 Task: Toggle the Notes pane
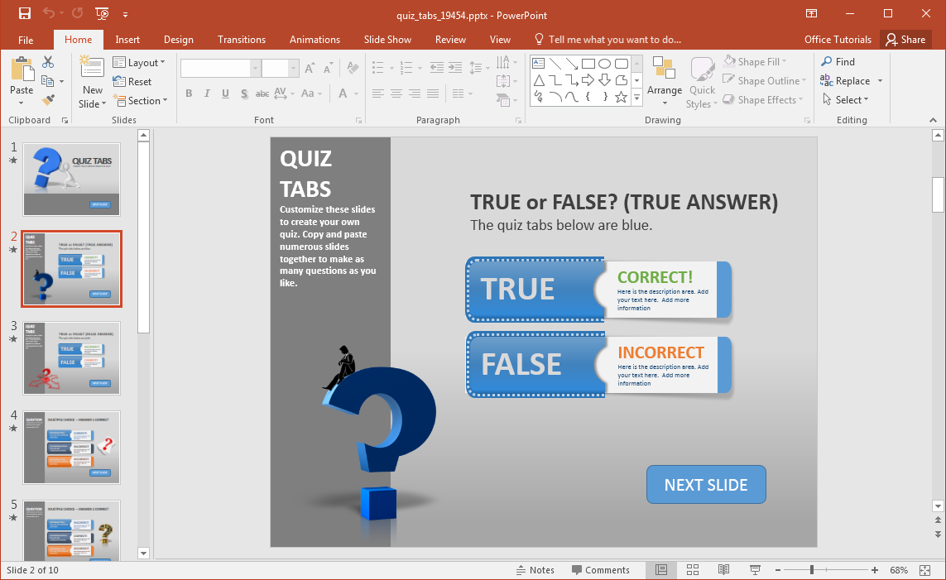click(x=535, y=570)
